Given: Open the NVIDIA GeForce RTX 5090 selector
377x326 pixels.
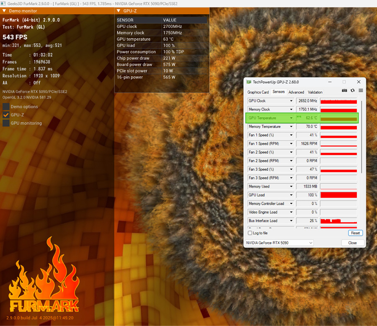Looking at the screenshot, I should coord(279,243).
